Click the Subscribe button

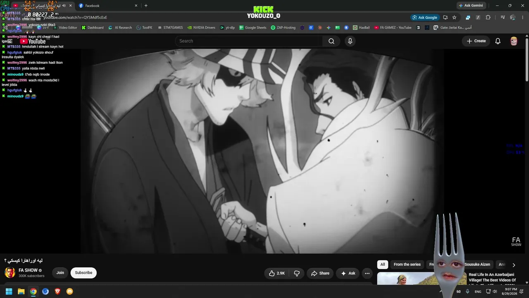click(x=83, y=273)
